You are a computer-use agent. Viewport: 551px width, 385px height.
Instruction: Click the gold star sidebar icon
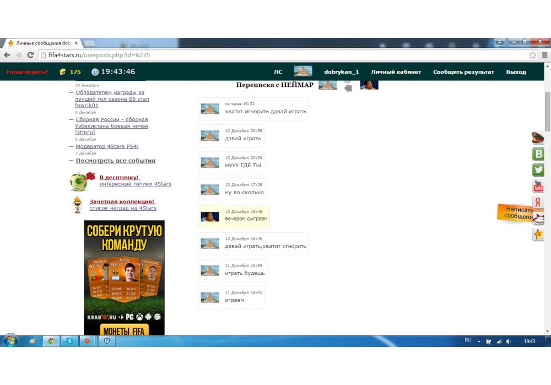[x=538, y=235]
